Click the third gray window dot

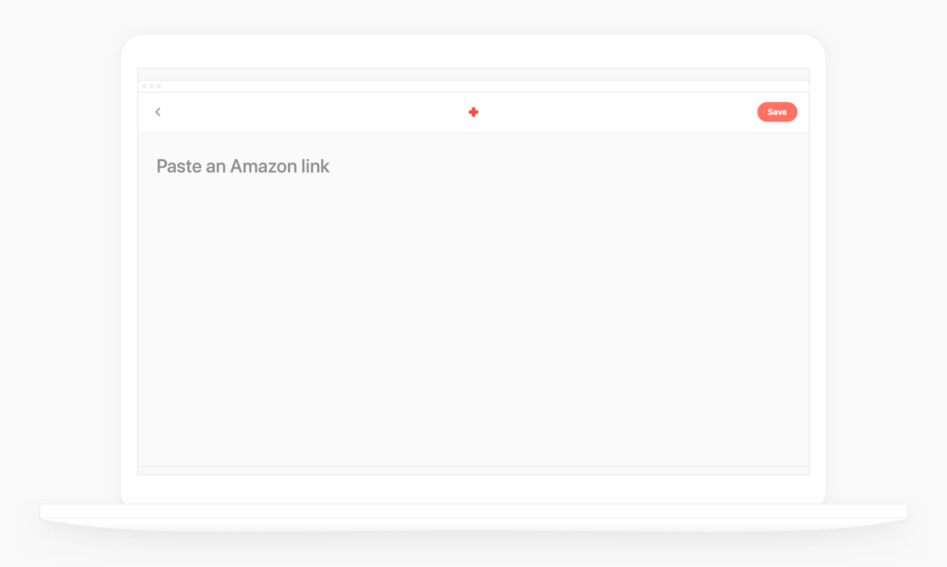pyautogui.click(x=158, y=86)
